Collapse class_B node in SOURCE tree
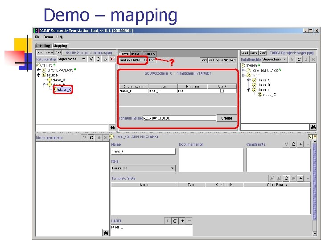 (44, 85)
